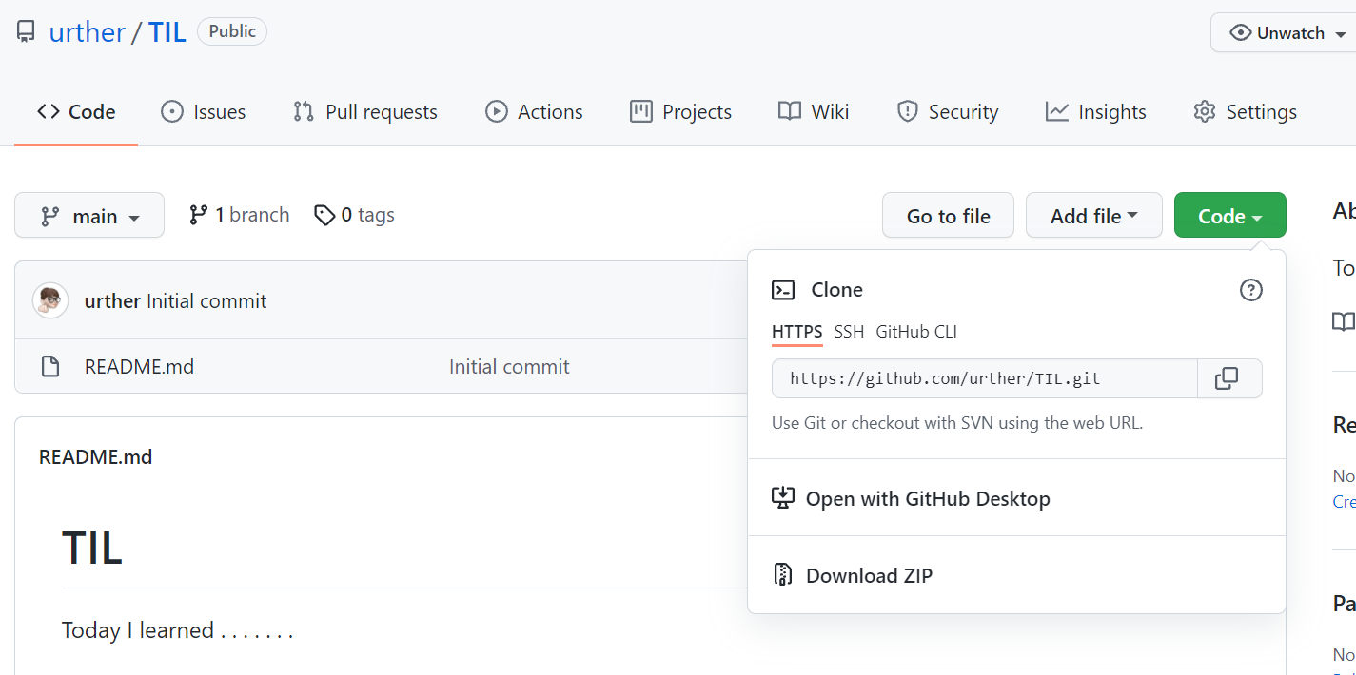
Task: Open the Add file dropdown
Action: pyautogui.click(x=1094, y=216)
